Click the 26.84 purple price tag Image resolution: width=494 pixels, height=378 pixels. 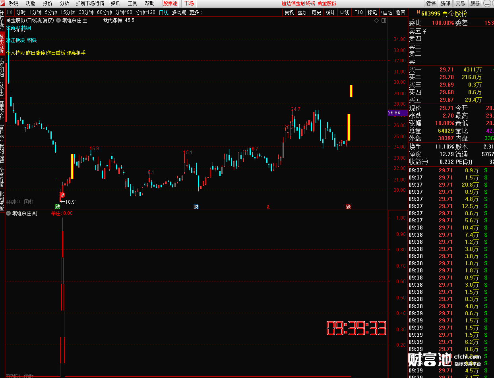tap(397, 113)
